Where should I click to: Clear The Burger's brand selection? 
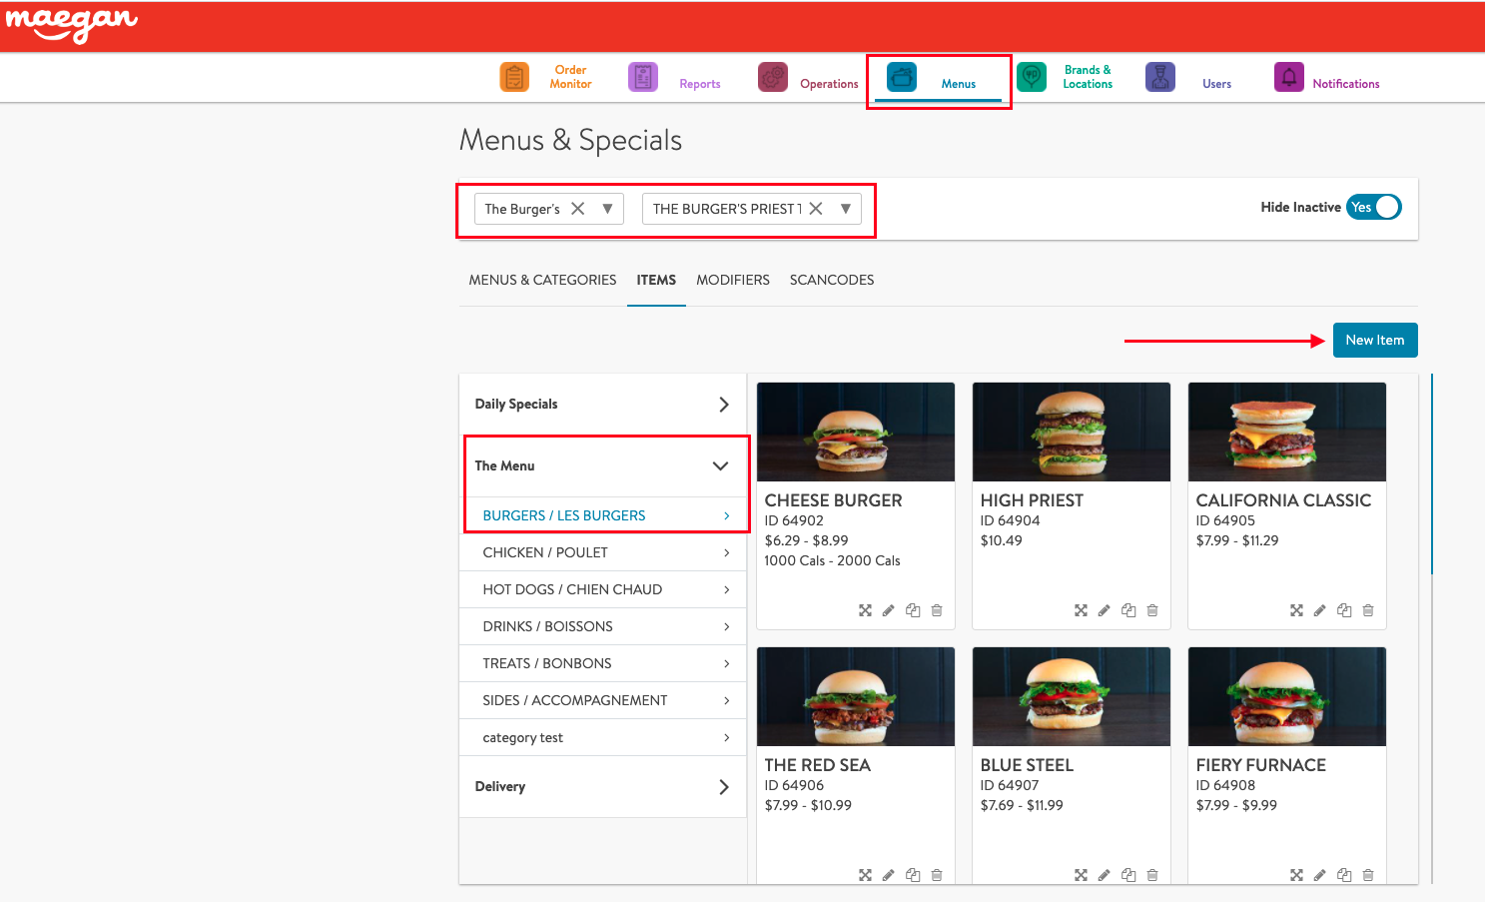pos(577,209)
